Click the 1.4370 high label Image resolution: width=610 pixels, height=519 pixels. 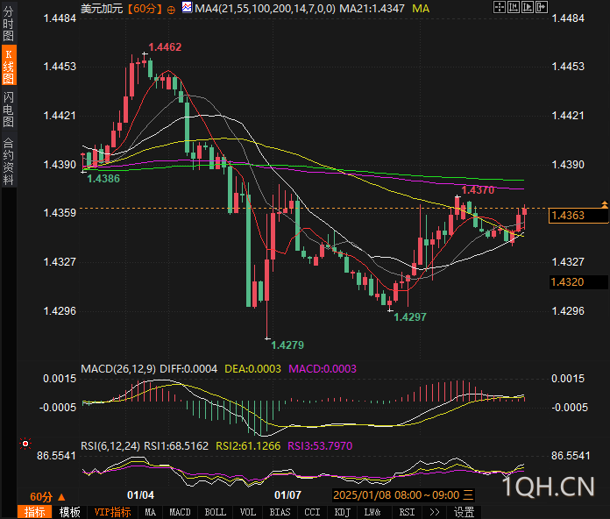478,190
